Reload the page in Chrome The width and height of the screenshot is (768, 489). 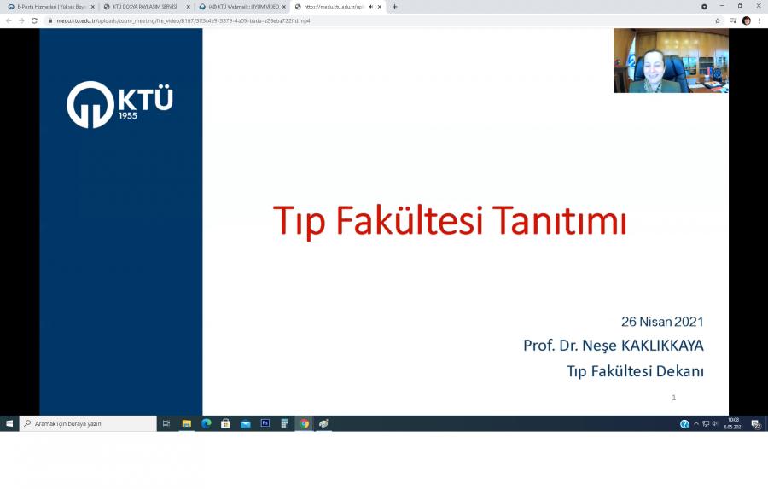pos(34,20)
